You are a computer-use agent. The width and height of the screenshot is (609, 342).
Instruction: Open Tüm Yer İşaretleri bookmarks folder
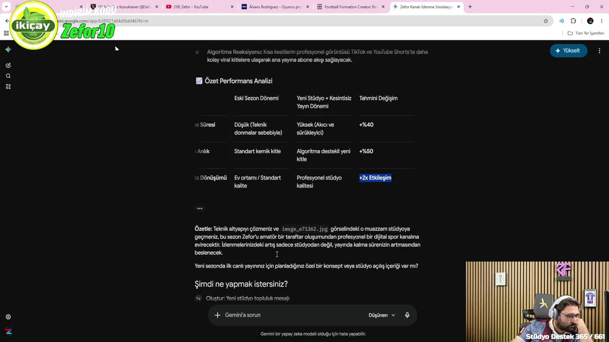pyautogui.click(x=586, y=33)
